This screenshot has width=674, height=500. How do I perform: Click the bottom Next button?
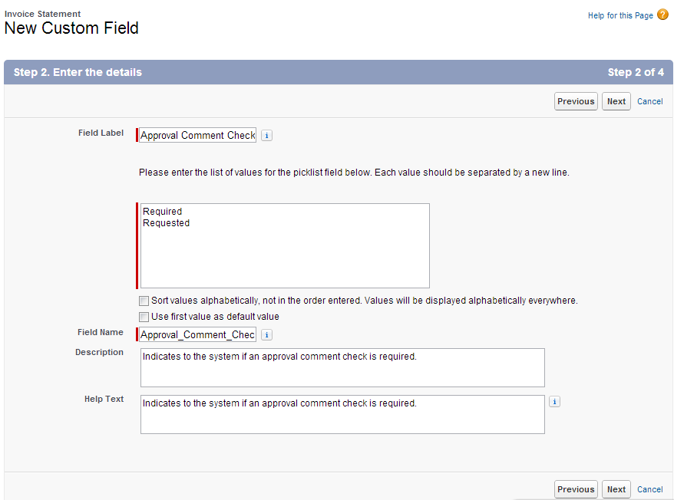[x=616, y=488]
